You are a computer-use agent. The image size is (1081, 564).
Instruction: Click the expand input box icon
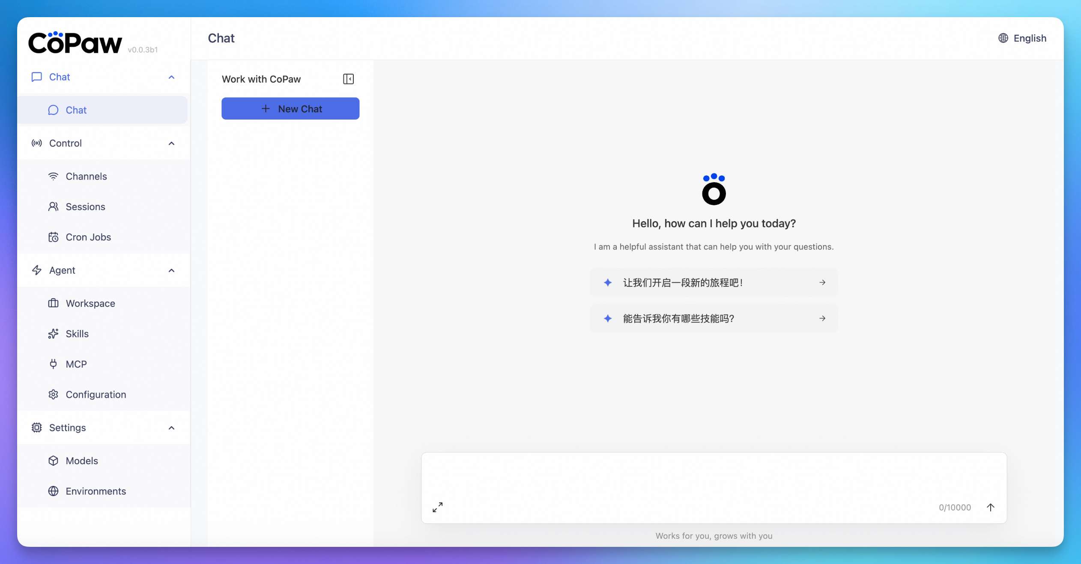(437, 507)
